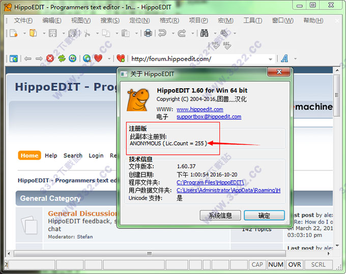
Task: Click the URL address input field
Action: pyautogui.click(x=198, y=59)
